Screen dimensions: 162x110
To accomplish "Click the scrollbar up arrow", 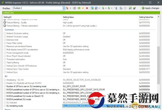I will 158,17.
